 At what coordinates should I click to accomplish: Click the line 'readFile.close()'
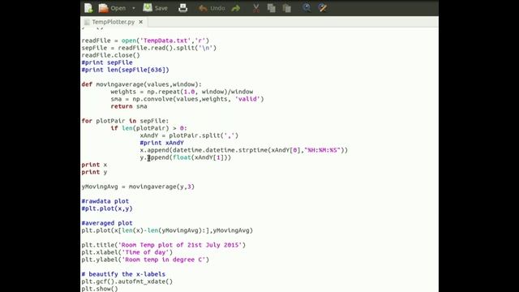point(110,55)
